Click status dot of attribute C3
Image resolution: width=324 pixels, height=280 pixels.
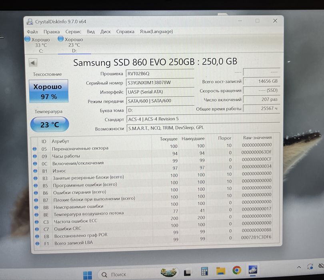point(36,222)
